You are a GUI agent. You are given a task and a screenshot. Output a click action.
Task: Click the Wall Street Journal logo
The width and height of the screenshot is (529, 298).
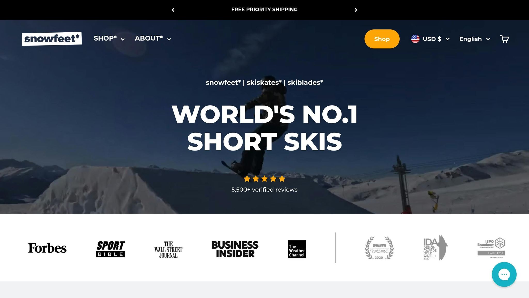click(x=168, y=250)
